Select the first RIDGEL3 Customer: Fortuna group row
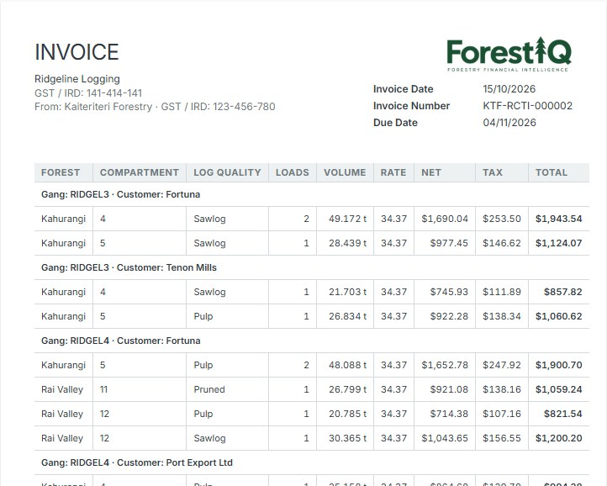607x486 pixels. pos(312,194)
